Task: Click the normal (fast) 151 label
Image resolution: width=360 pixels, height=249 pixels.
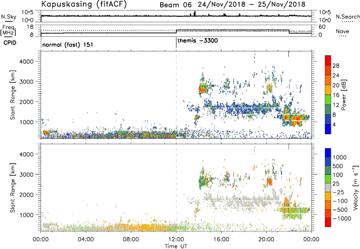Action: point(68,44)
